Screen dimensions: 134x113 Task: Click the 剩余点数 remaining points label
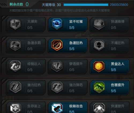[x=16, y=4]
